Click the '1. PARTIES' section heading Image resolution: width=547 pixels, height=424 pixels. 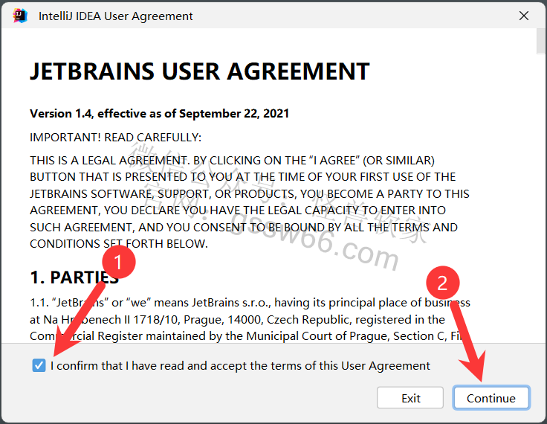click(x=74, y=277)
